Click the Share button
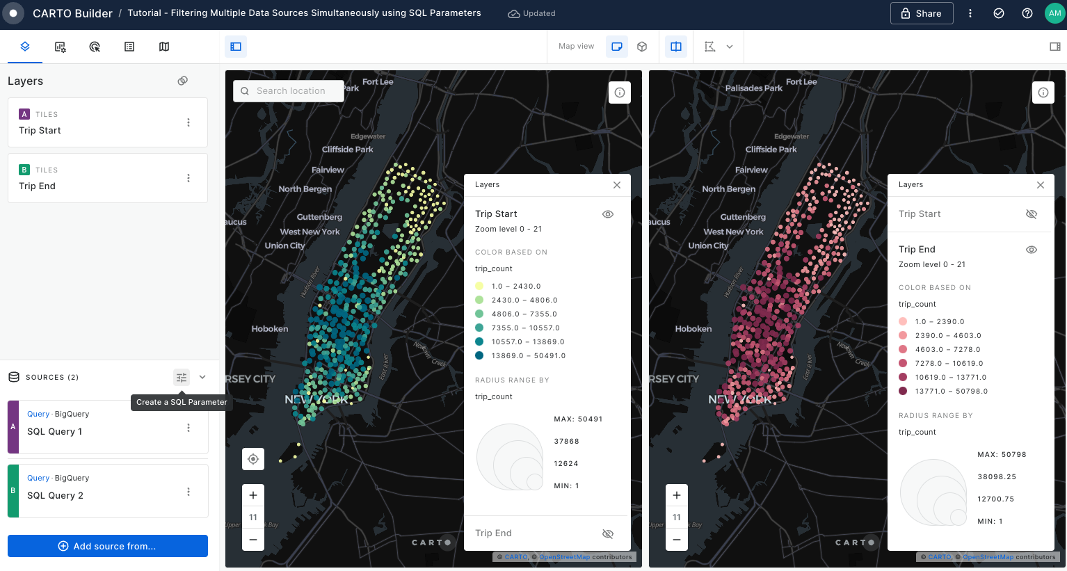The width and height of the screenshot is (1067, 571). (921, 13)
